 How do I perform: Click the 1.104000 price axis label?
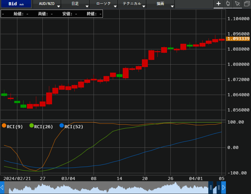pyautogui.click(x=238, y=19)
